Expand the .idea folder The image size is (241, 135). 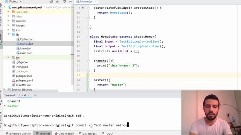tap(9, 16)
